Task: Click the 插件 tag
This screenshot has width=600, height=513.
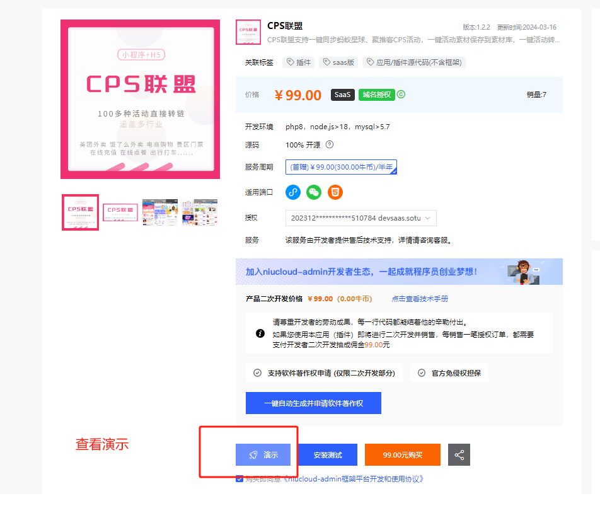Action: 299,62
